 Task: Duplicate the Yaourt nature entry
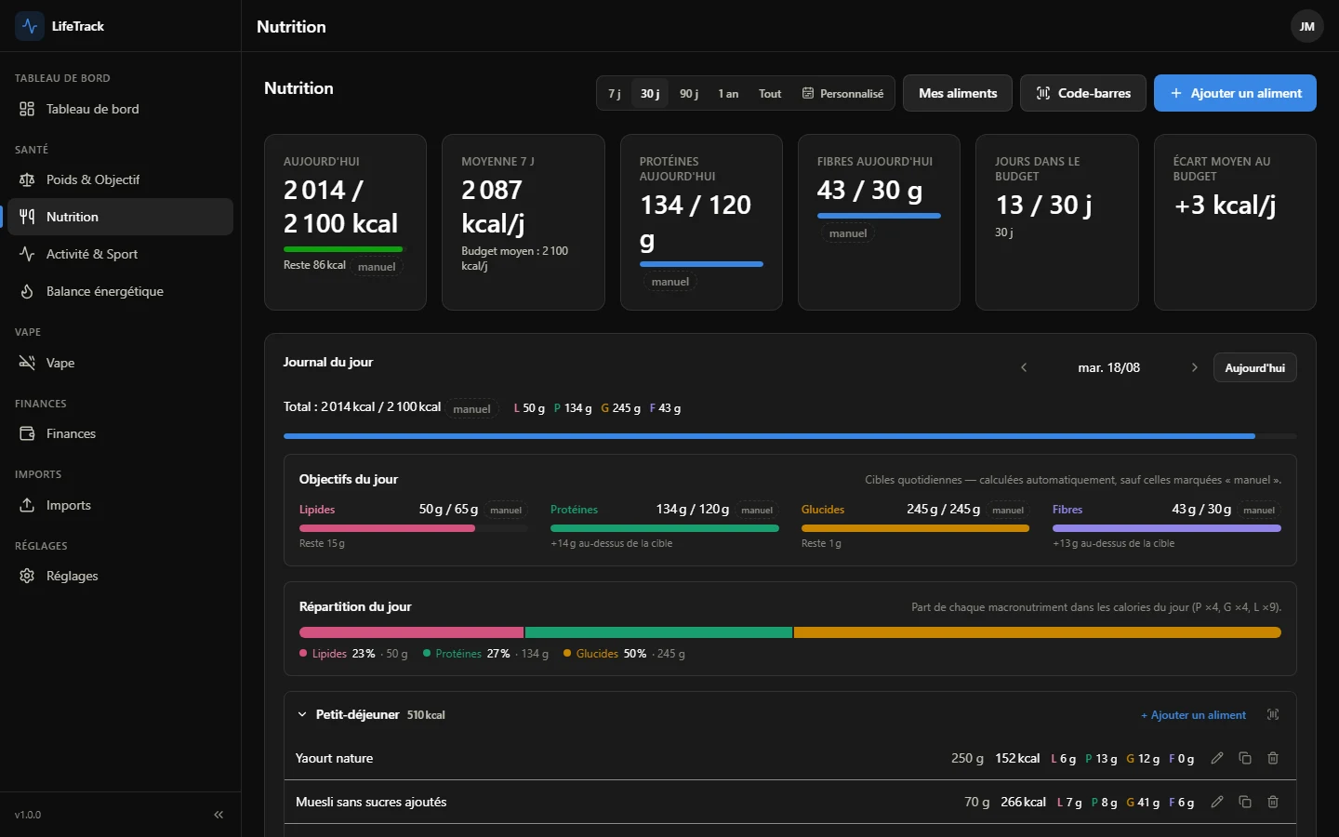[1245, 758]
